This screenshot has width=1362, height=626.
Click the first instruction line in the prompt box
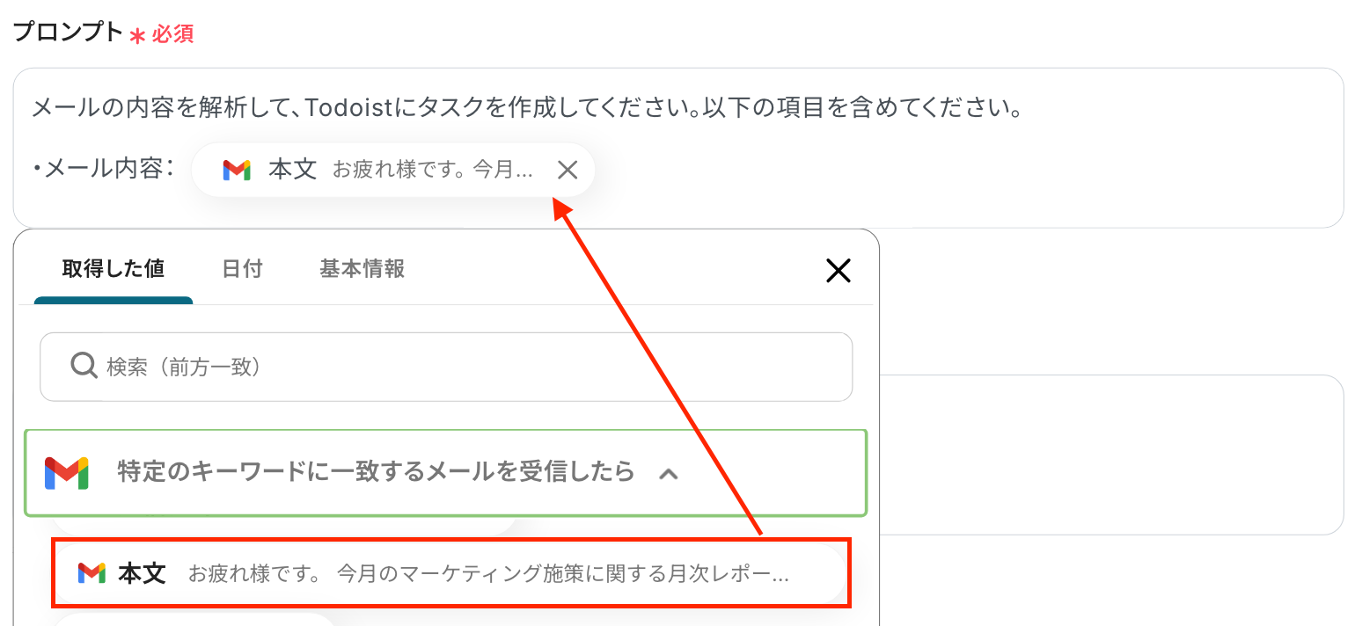click(526, 111)
